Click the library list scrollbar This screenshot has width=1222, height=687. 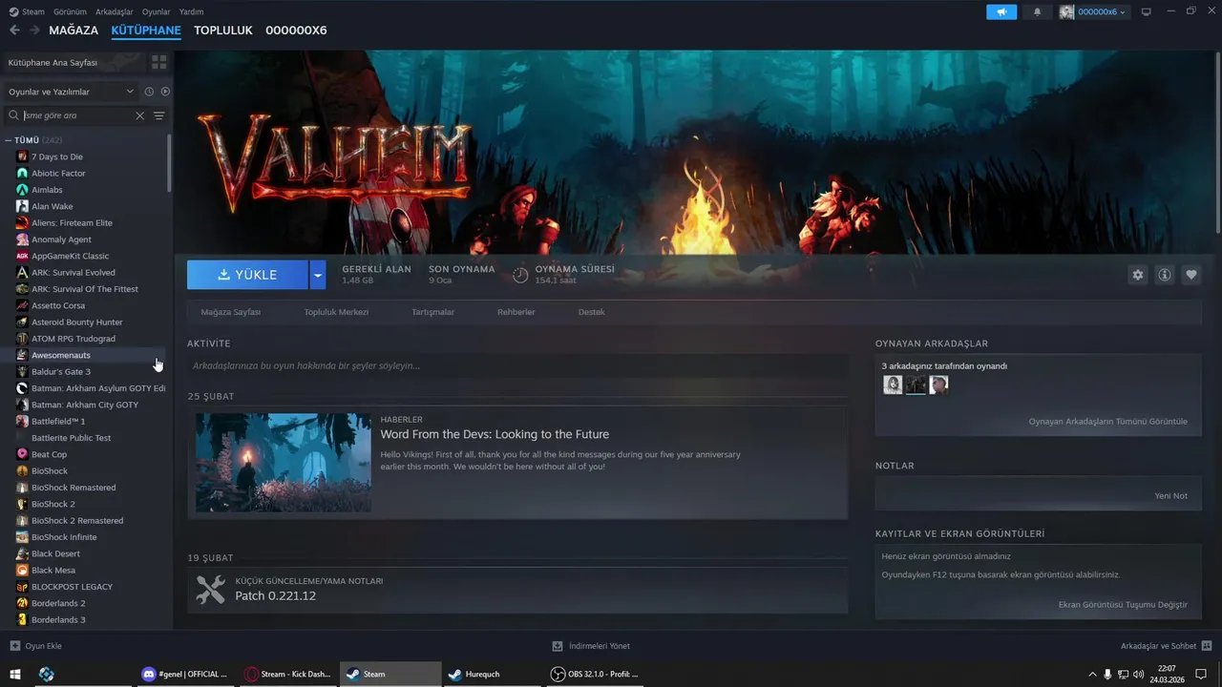pos(170,163)
